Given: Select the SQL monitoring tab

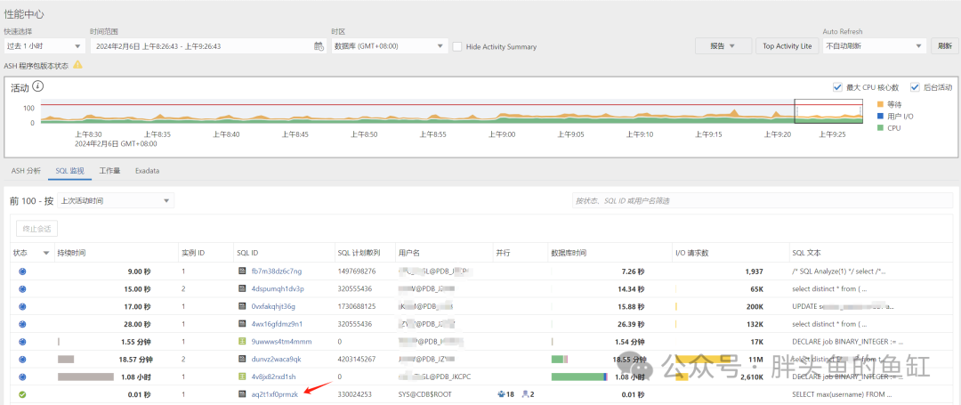Looking at the screenshot, I should click(x=69, y=171).
